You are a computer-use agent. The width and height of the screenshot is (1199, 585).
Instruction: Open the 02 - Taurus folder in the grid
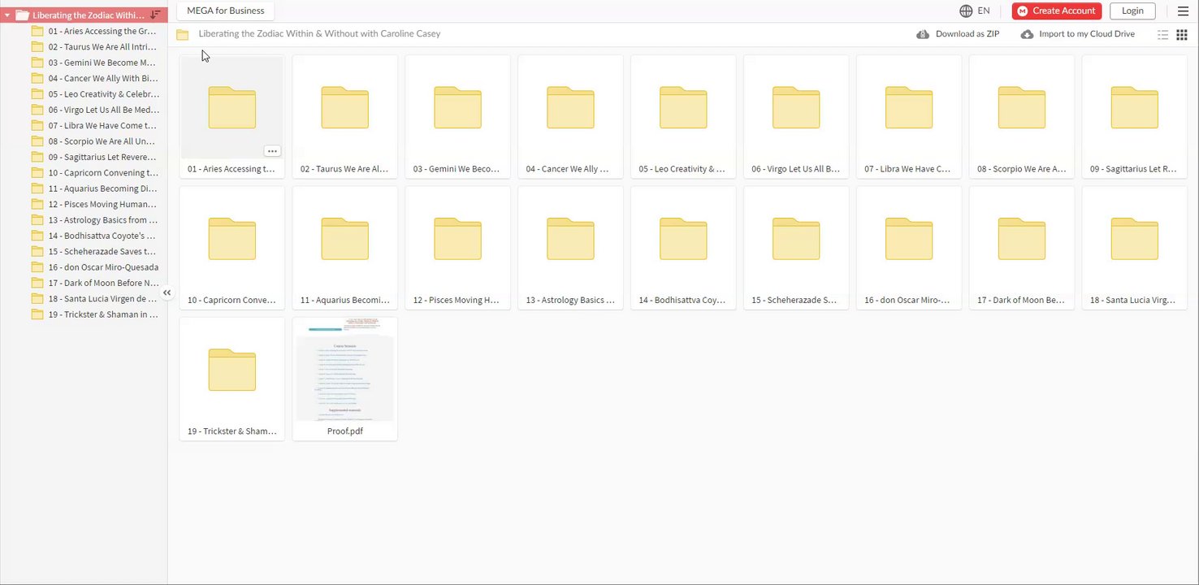pyautogui.click(x=345, y=116)
